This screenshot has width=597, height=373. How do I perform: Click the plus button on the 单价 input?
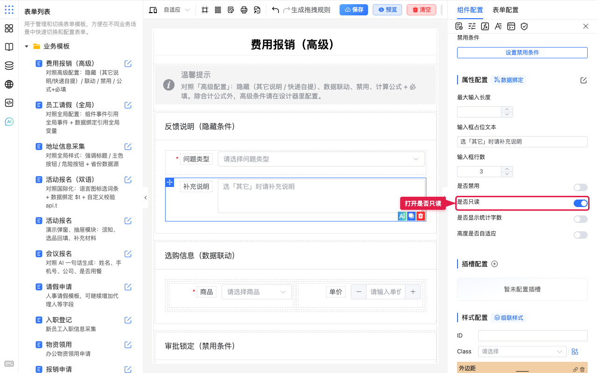[413, 292]
